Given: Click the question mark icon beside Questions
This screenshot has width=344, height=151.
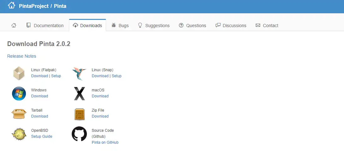Looking at the screenshot, I should [x=181, y=25].
